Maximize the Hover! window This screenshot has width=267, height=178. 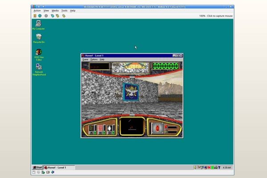tap(177, 56)
